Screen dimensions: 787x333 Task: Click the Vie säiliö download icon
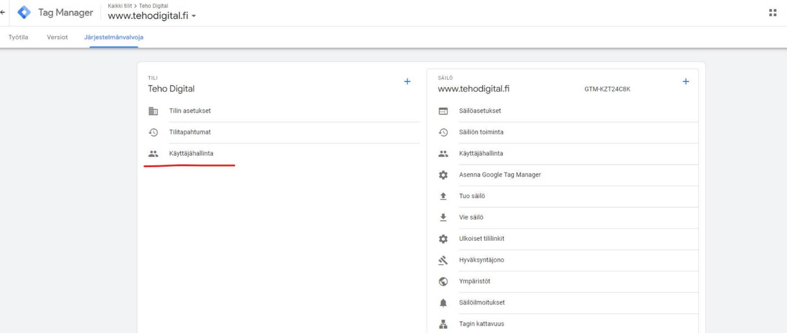pos(443,218)
